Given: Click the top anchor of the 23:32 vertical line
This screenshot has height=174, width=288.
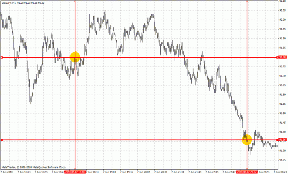Looking at the screenshot, I should 247,1.
